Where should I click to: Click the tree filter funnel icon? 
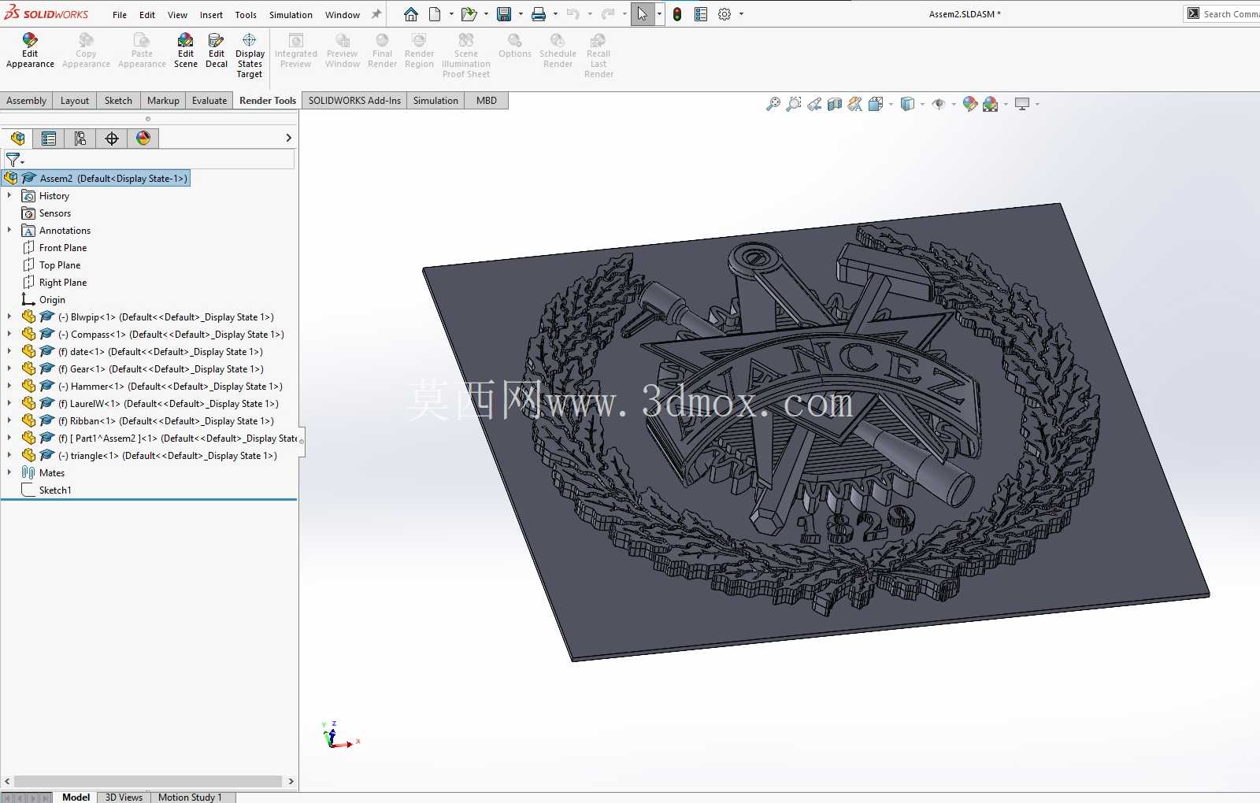point(13,160)
